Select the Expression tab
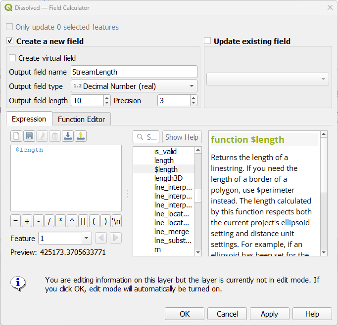The height and width of the screenshot is (326, 338). pos(29,119)
